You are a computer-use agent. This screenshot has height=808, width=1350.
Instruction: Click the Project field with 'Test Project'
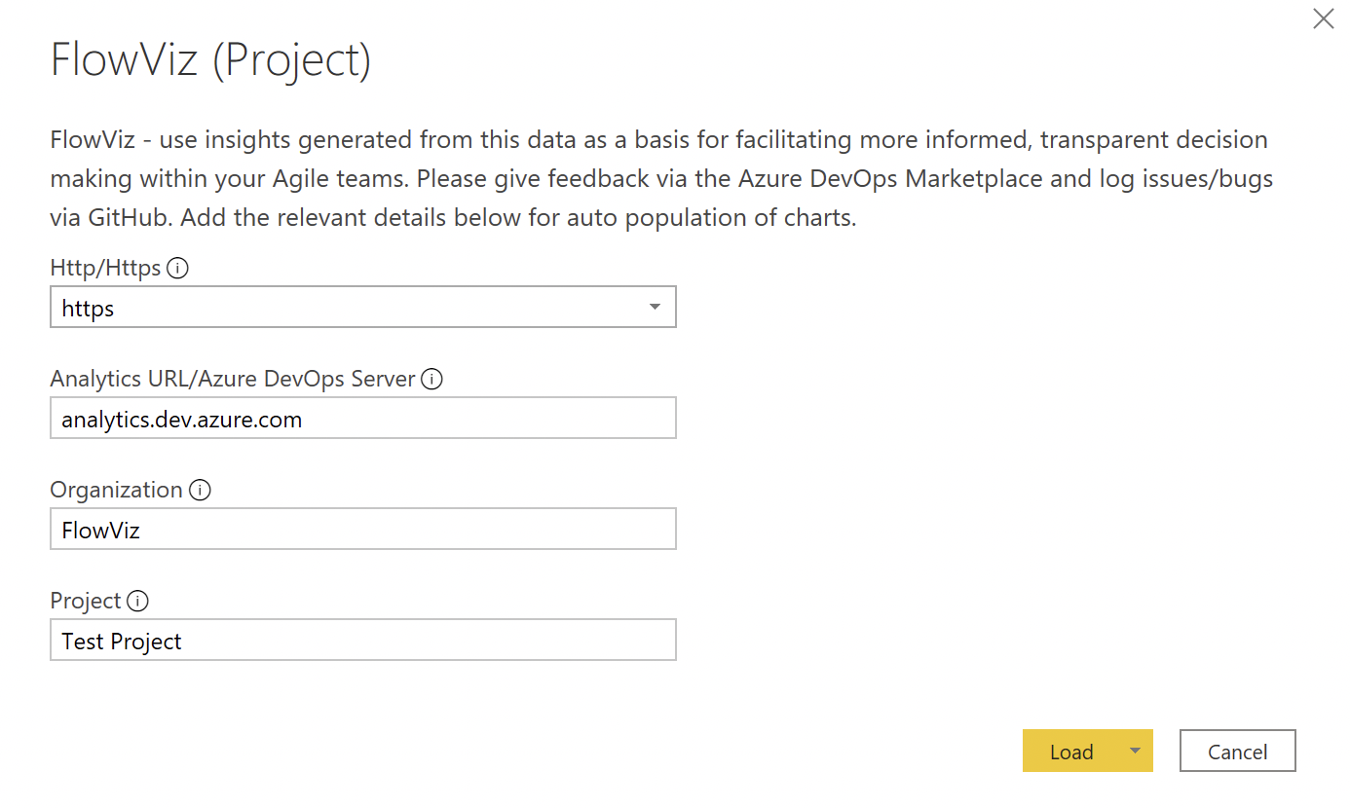coord(362,642)
